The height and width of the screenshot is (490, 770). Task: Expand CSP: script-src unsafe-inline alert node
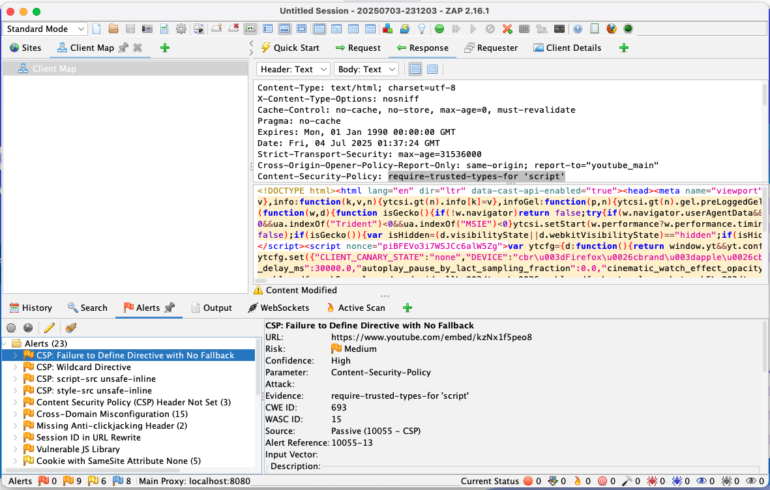click(15, 379)
